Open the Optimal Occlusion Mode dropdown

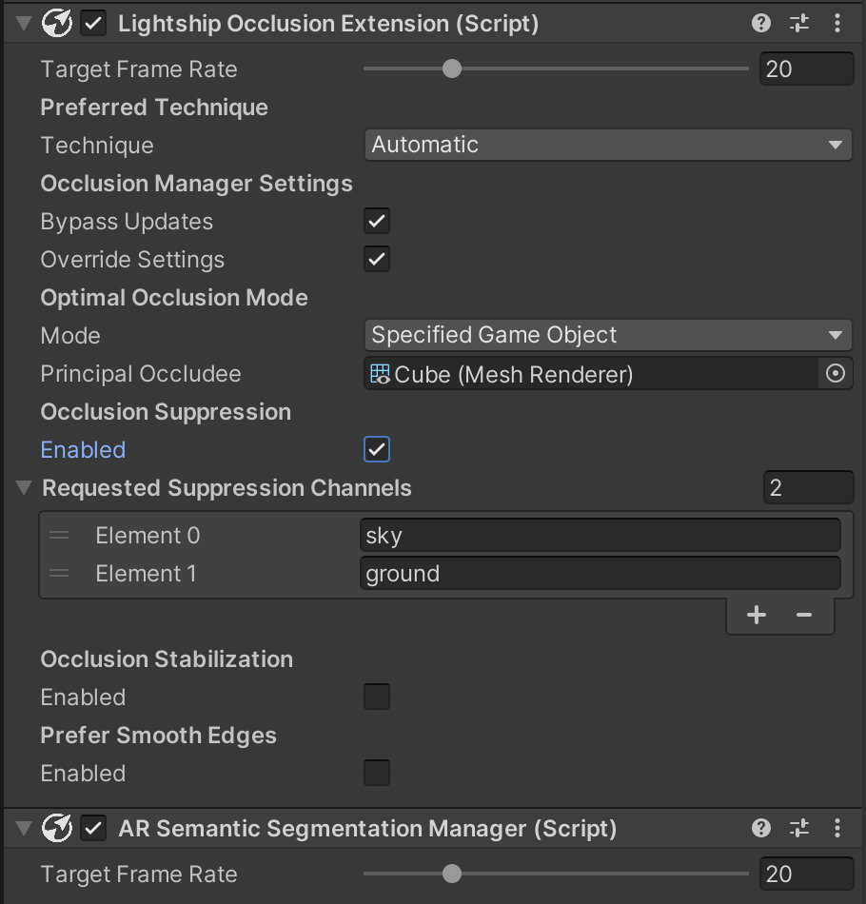pos(608,335)
